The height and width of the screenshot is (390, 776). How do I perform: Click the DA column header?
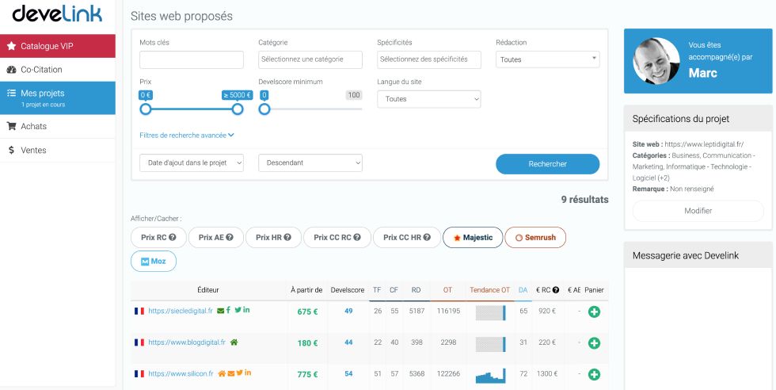[x=523, y=290]
